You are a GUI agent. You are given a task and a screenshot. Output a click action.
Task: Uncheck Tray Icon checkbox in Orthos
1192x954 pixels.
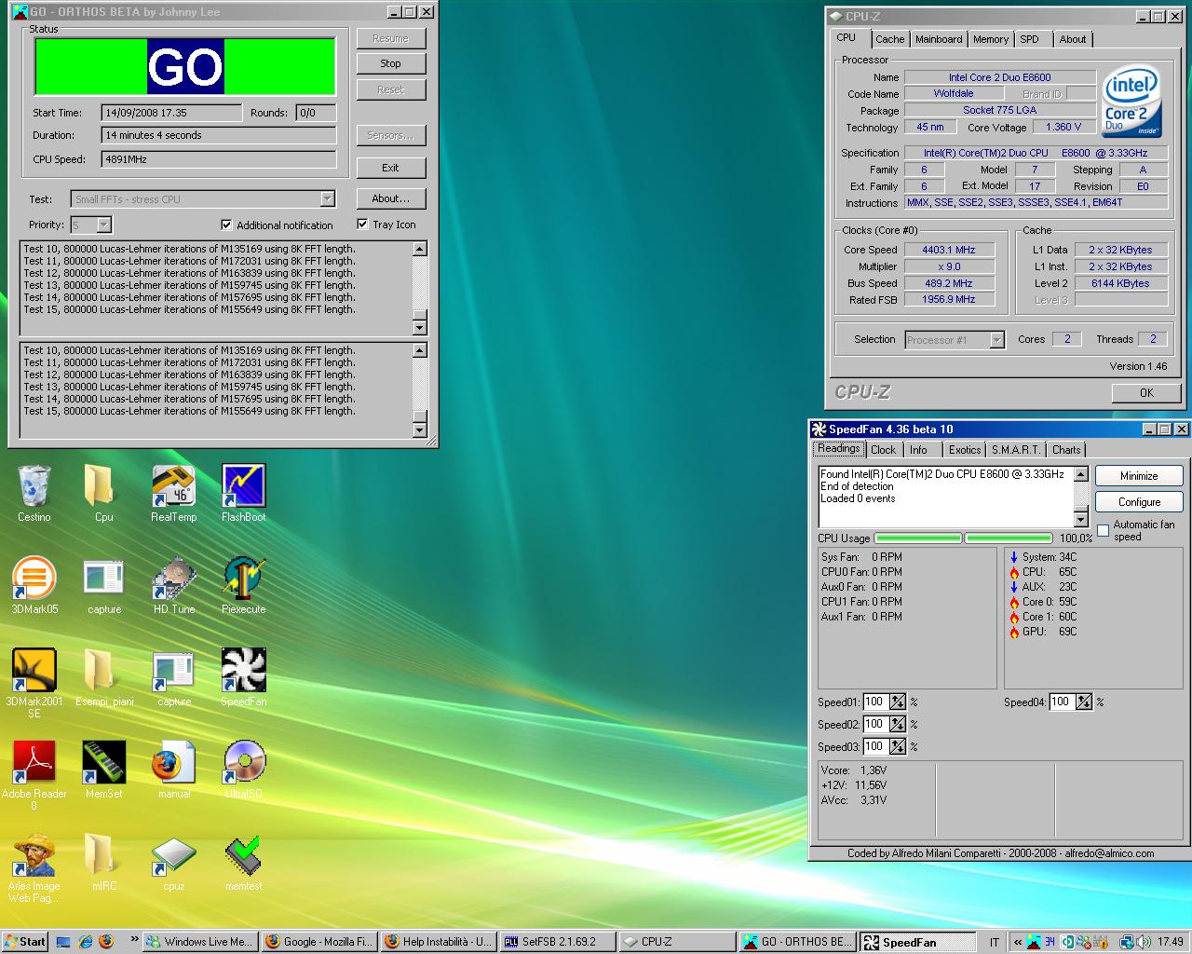(x=362, y=225)
